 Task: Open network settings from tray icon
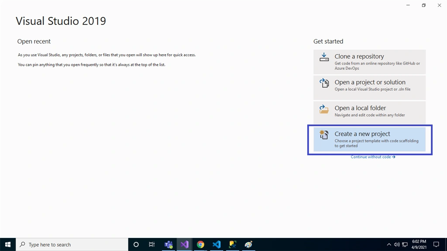pyautogui.click(x=405, y=244)
